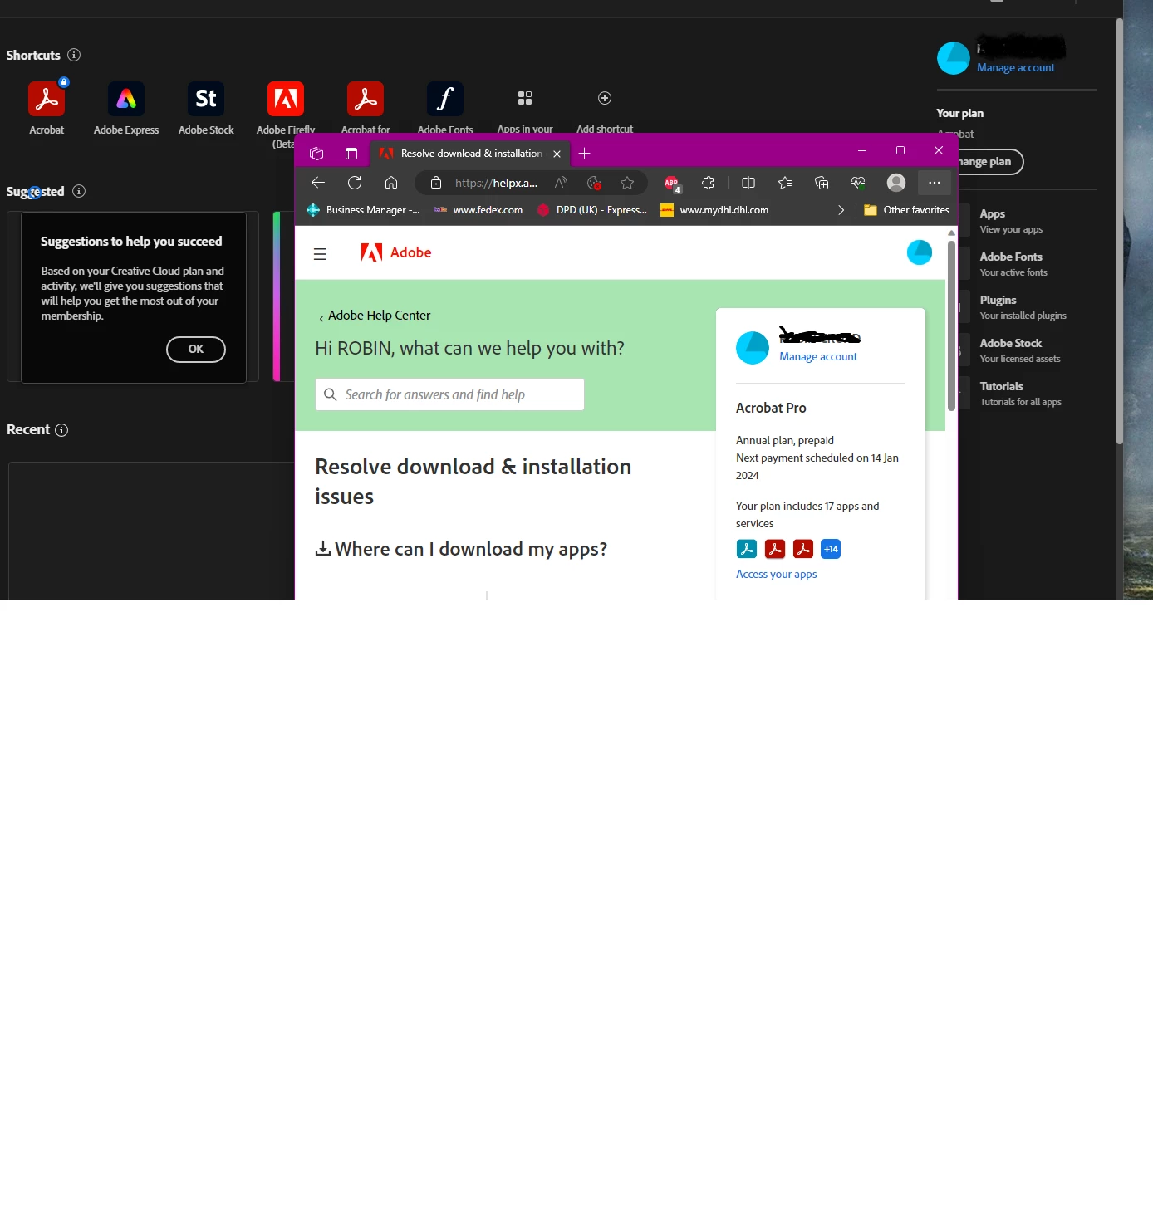
Task: Go back to Adobe Help Center
Action: [x=375, y=316]
